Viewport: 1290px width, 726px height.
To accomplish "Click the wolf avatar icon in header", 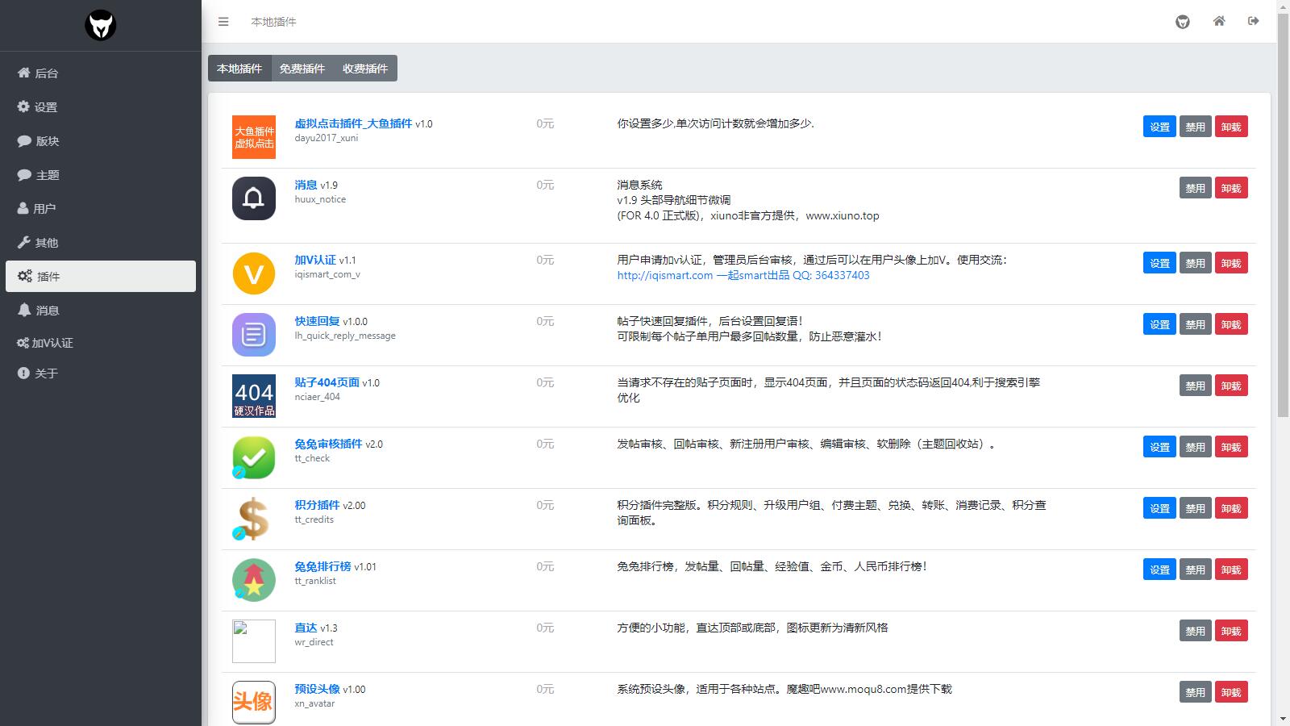I will pyautogui.click(x=1183, y=22).
